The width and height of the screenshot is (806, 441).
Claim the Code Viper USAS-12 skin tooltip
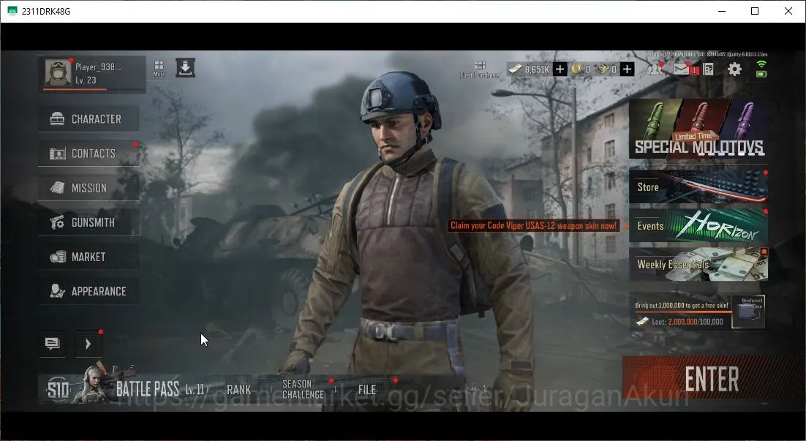pyautogui.click(x=534, y=226)
